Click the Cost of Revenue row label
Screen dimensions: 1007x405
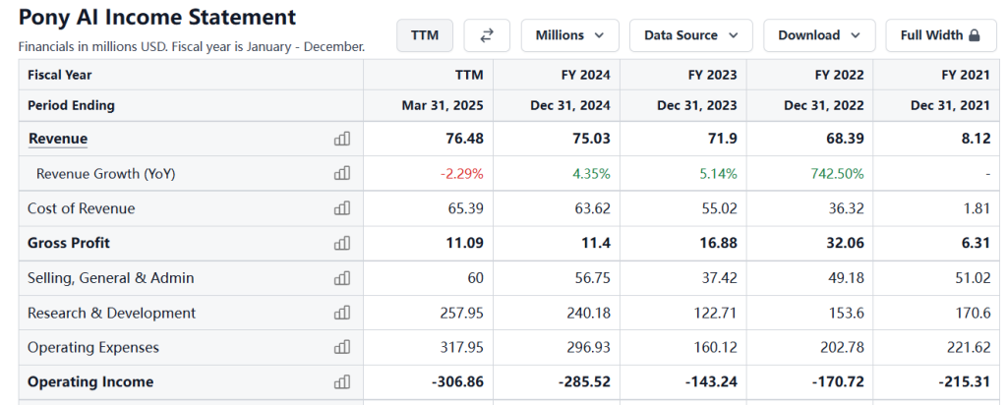pos(81,208)
